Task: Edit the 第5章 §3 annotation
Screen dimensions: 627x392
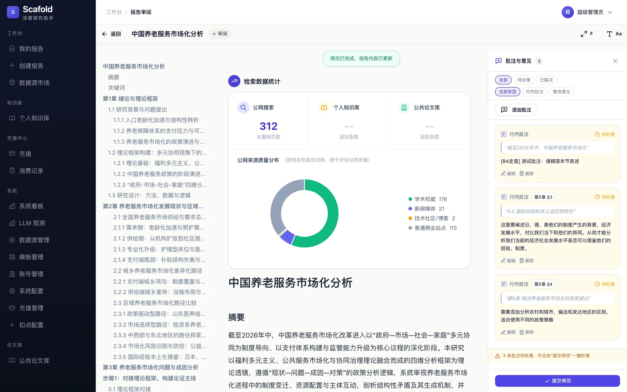Action: (x=508, y=261)
